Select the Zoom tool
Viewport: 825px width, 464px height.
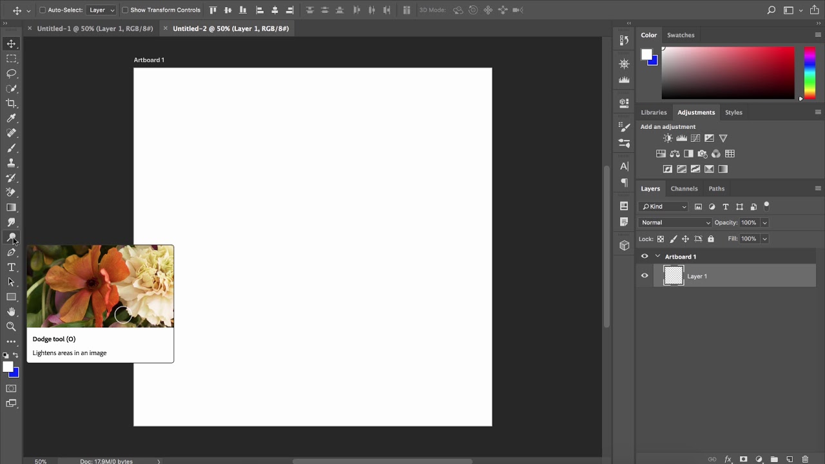(12, 327)
